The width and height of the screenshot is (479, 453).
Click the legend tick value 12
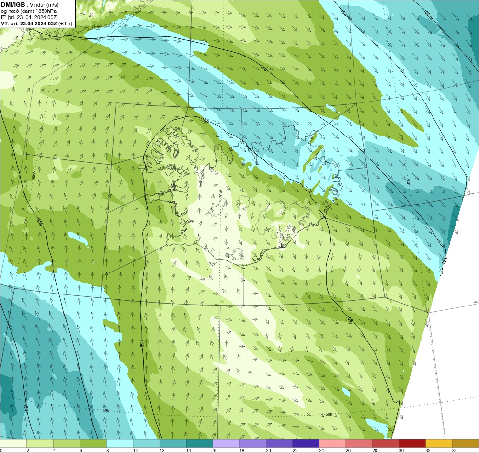162,450
